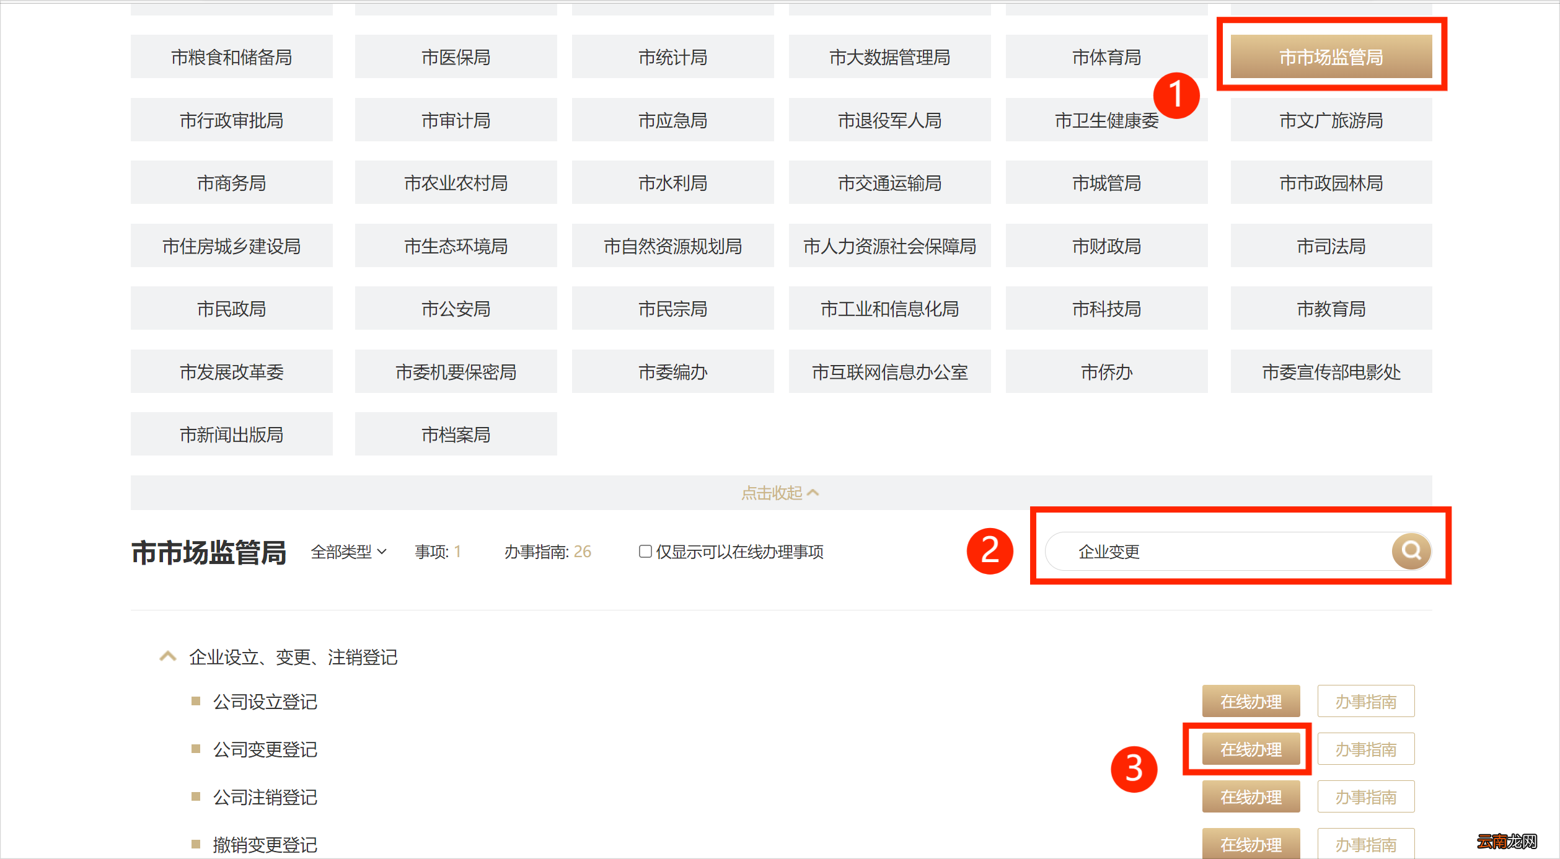Tick the 仅显示可以在线办理事项 checkbox
This screenshot has height=859, width=1560.
coord(645,551)
